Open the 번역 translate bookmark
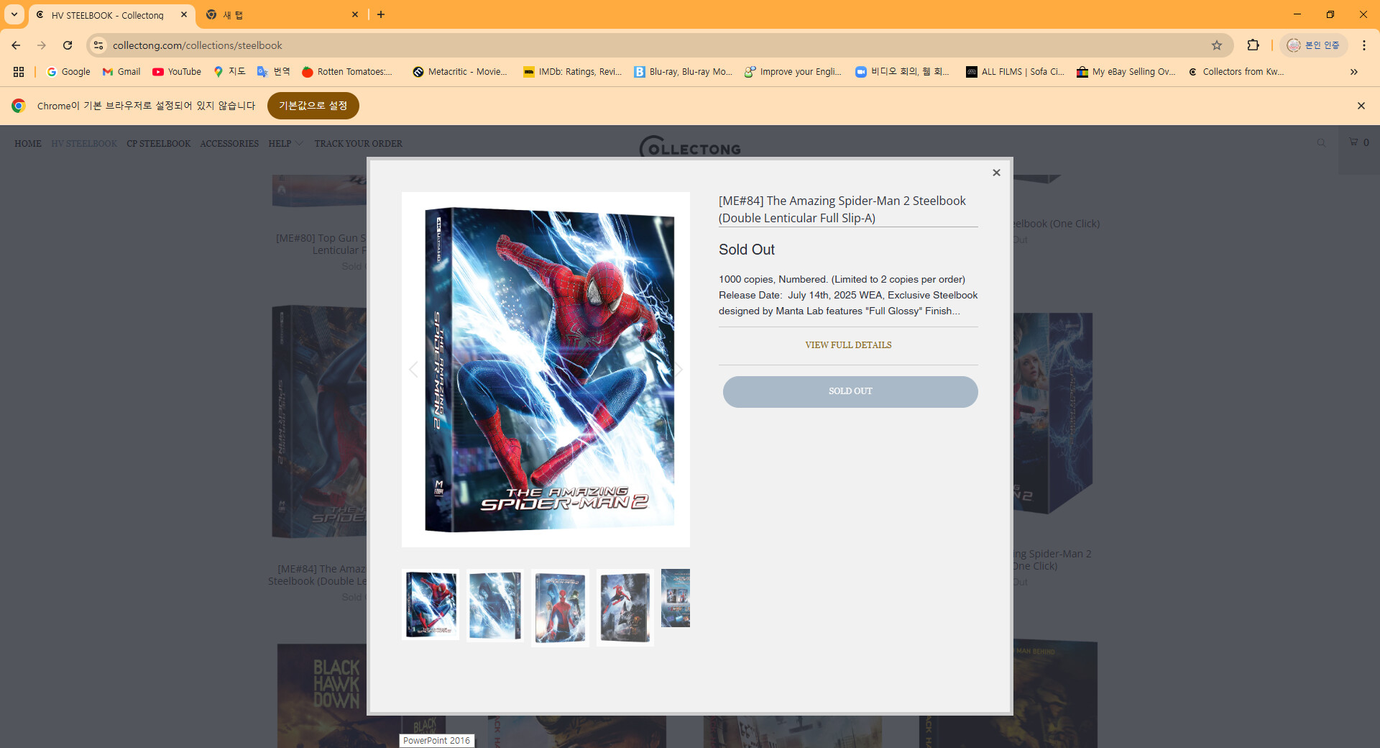Viewport: 1380px width, 748px height. point(274,72)
